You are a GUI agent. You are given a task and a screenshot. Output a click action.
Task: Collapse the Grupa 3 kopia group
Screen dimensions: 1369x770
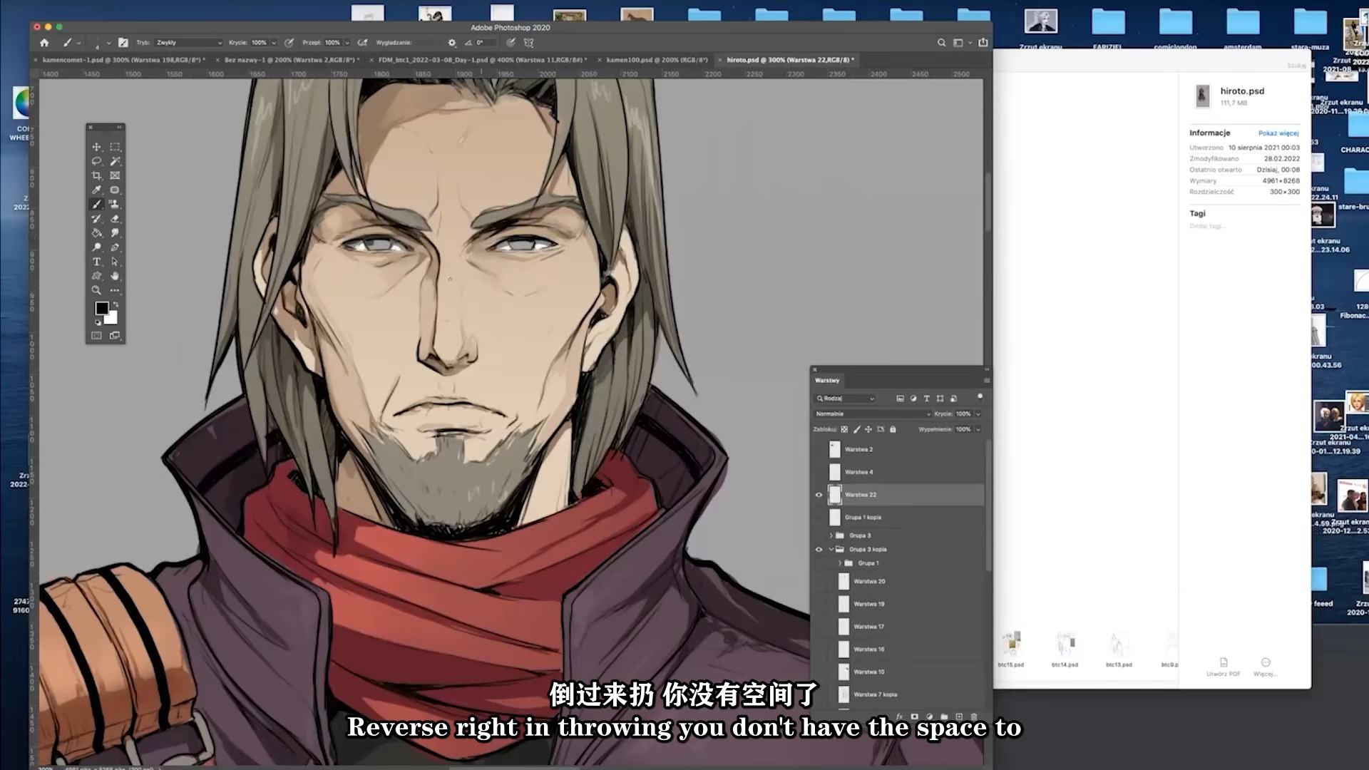point(831,550)
